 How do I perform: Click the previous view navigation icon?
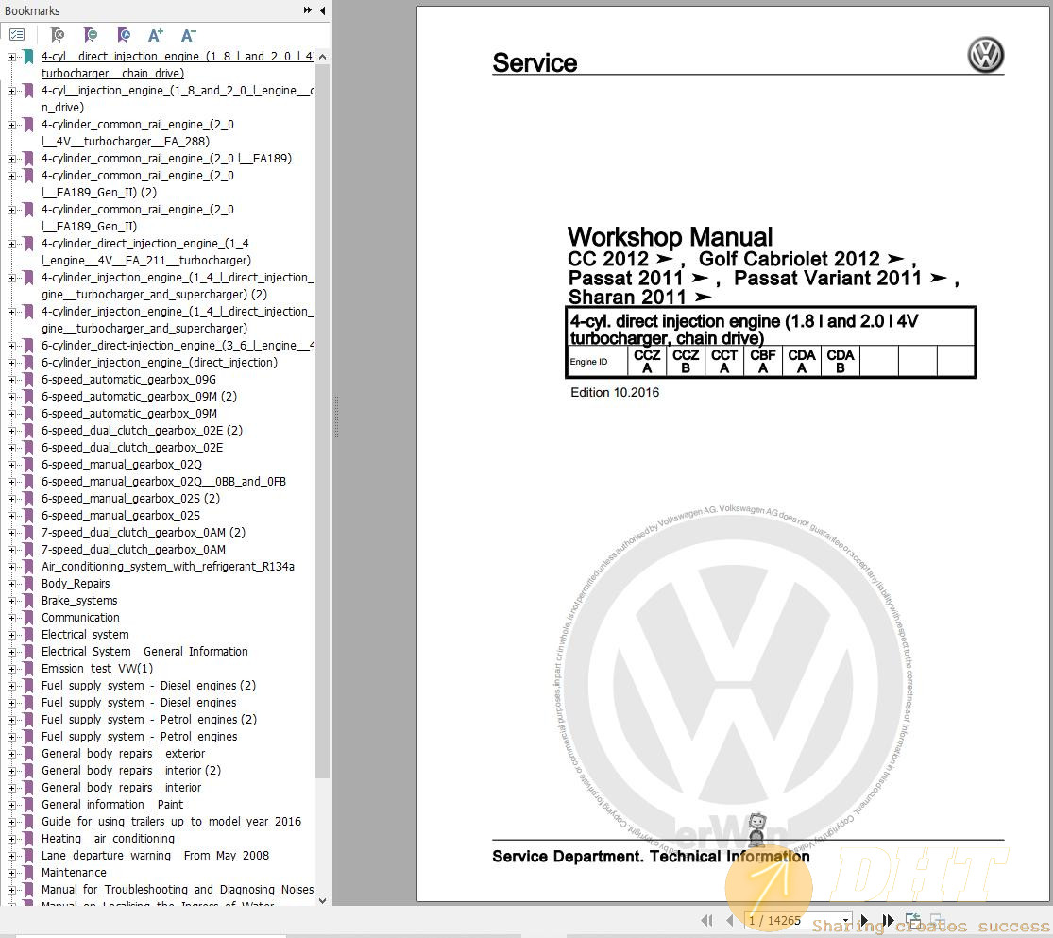pos(913,920)
